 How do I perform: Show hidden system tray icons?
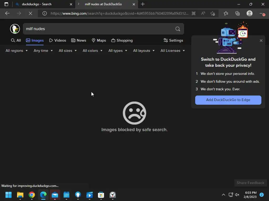point(223,195)
